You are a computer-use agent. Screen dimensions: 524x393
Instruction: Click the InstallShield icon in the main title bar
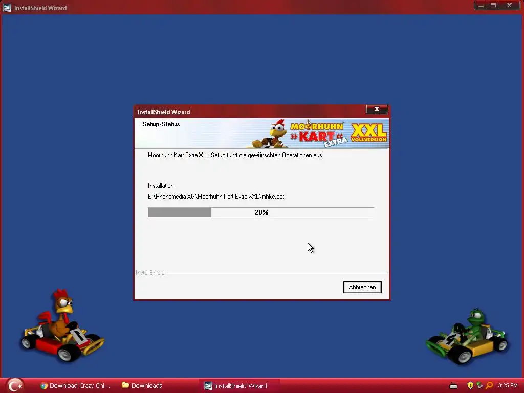pos(7,8)
